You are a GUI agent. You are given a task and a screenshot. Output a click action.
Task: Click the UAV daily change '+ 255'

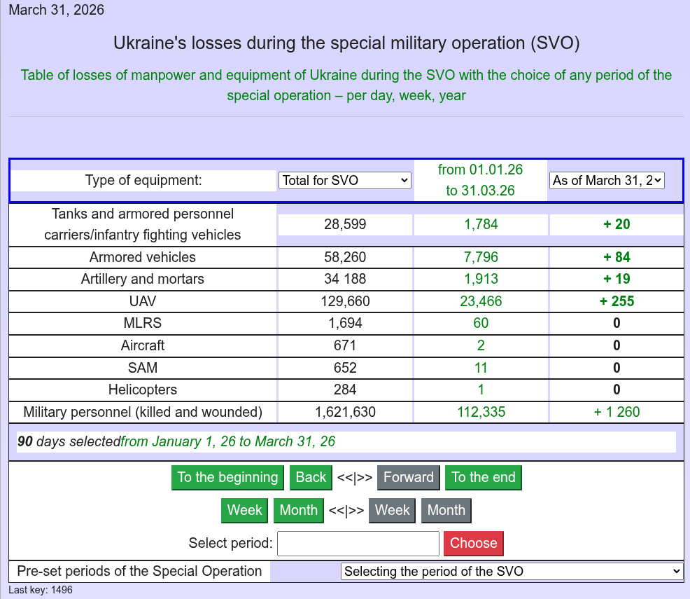(617, 301)
